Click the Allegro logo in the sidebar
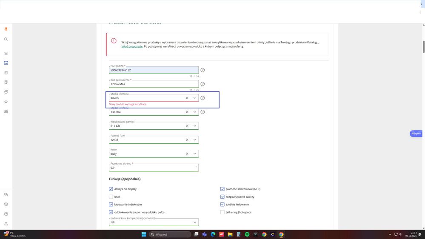 point(6,29)
